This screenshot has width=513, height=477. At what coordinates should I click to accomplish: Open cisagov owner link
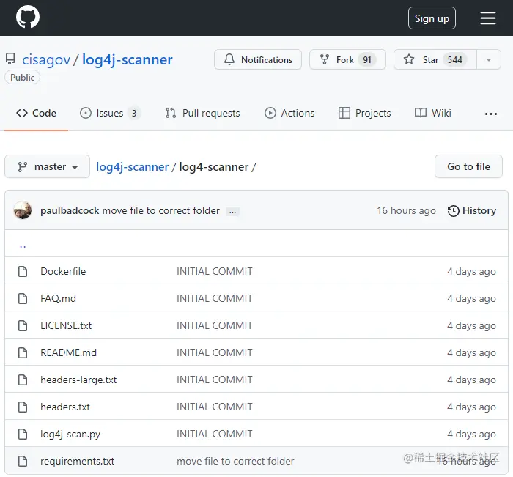click(x=46, y=60)
